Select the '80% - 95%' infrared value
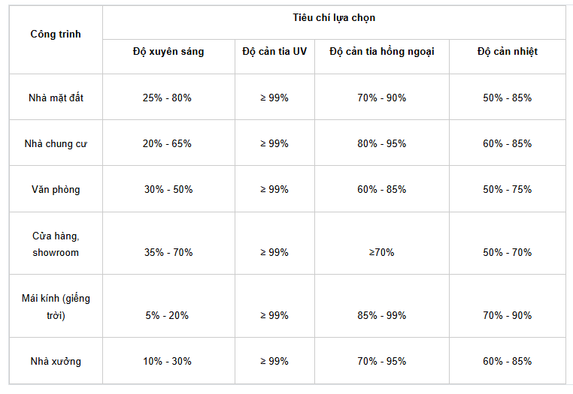 pos(382,144)
